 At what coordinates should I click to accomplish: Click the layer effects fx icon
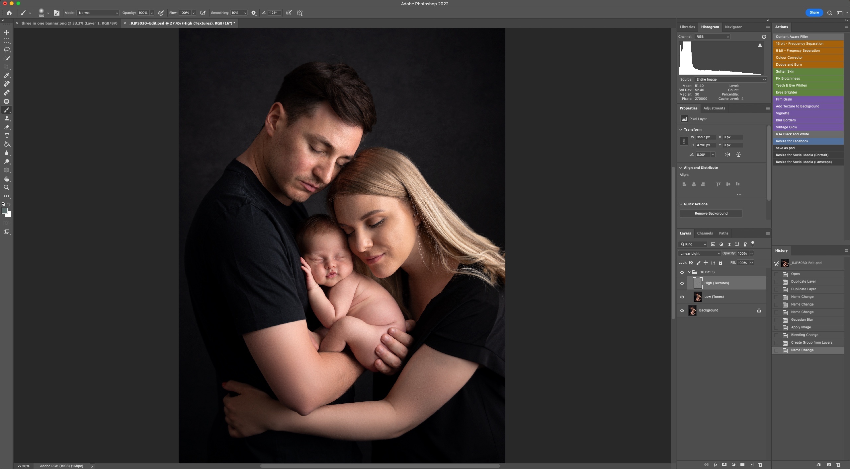(716, 464)
